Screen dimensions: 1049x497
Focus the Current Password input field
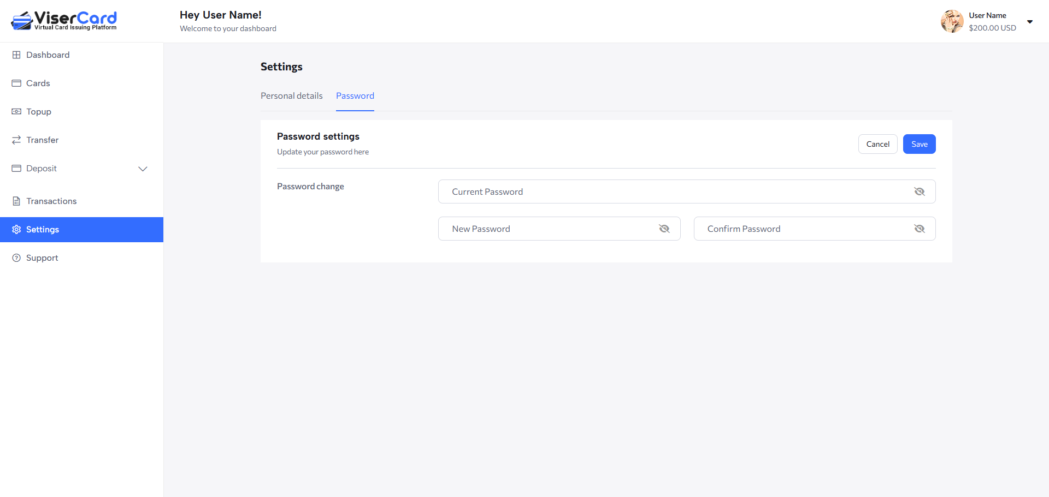pos(672,191)
